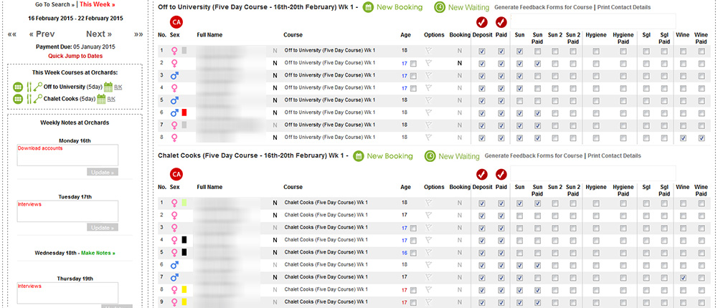Click black color swatch in Chalet Cooks row 4
Viewport: 718px width, 308px height.
click(184, 239)
